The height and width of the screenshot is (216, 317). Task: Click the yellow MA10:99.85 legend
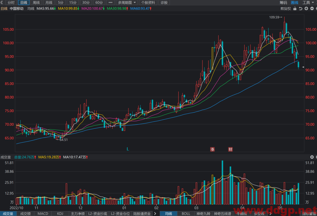coord(68,8)
